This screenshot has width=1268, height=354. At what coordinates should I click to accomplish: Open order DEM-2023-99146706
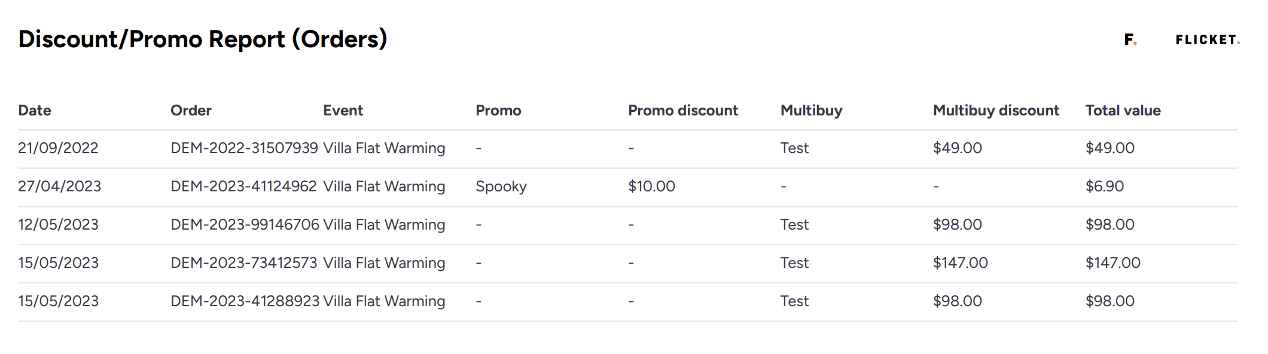pos(245,224)
